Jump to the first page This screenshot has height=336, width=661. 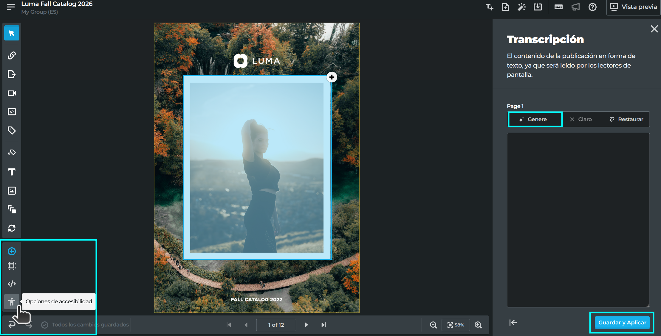229,325
